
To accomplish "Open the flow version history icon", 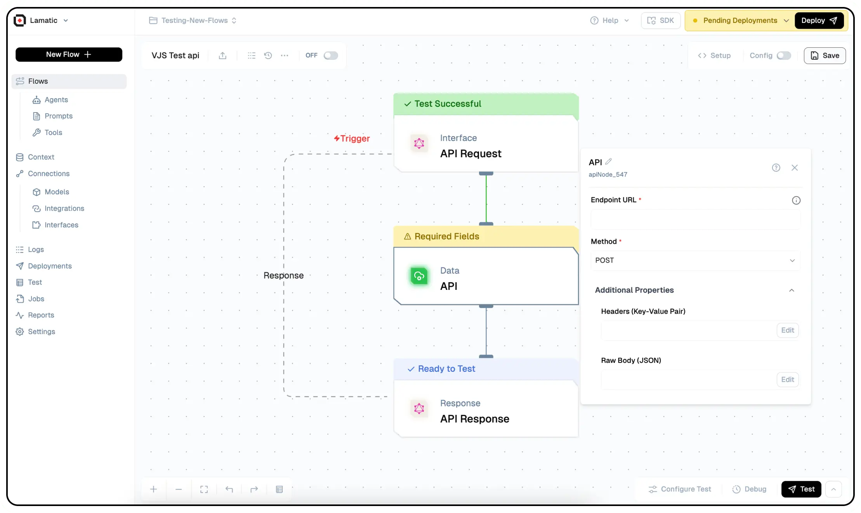I will click(x=268, y=55).
